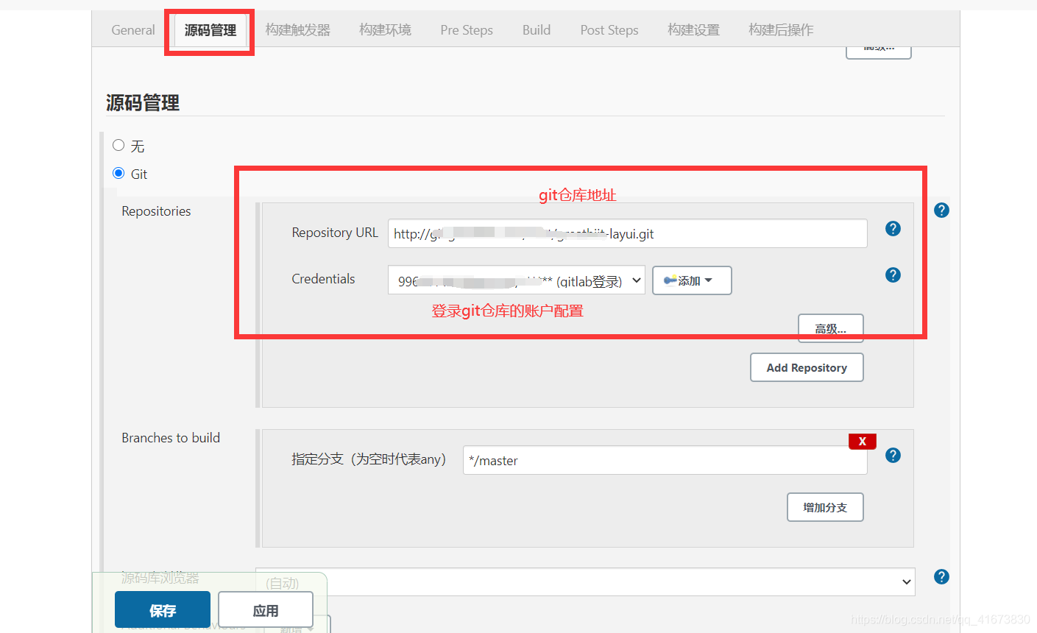Screen dimensions: 1037x633
Task: Open help icon for branch specifier
Action: pyautogui.click(x=893, y=456)
